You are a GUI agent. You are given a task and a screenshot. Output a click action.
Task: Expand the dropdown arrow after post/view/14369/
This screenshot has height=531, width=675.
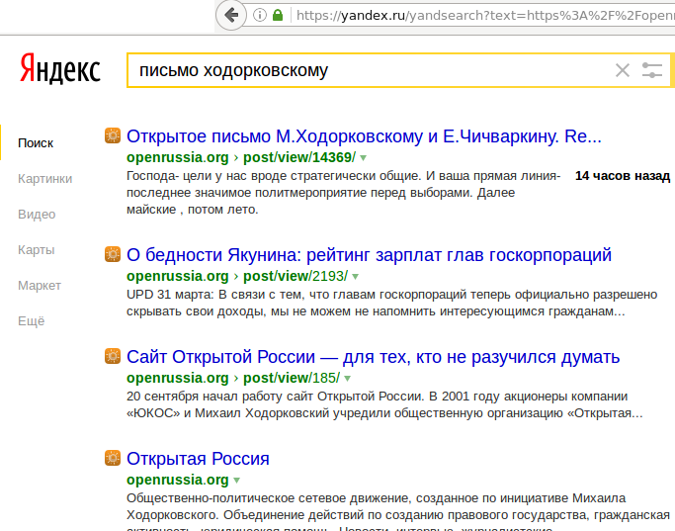[x=364, y=158]
